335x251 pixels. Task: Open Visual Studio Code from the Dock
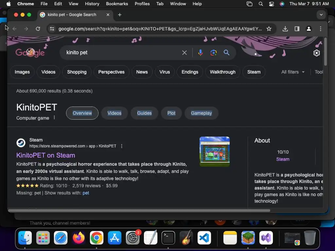[204, 238]
